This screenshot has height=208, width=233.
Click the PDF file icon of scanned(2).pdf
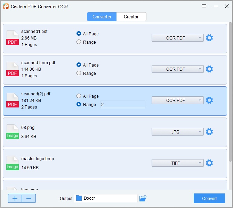[x=13, y=100]
